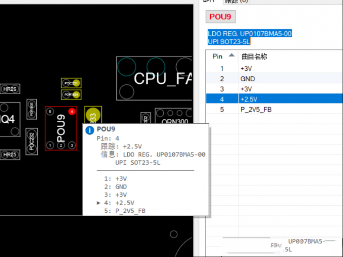Click the info icon in POU9 tooltip
Image resolution: width=343 pixels, height=257 pixels.
click(90, 130)
